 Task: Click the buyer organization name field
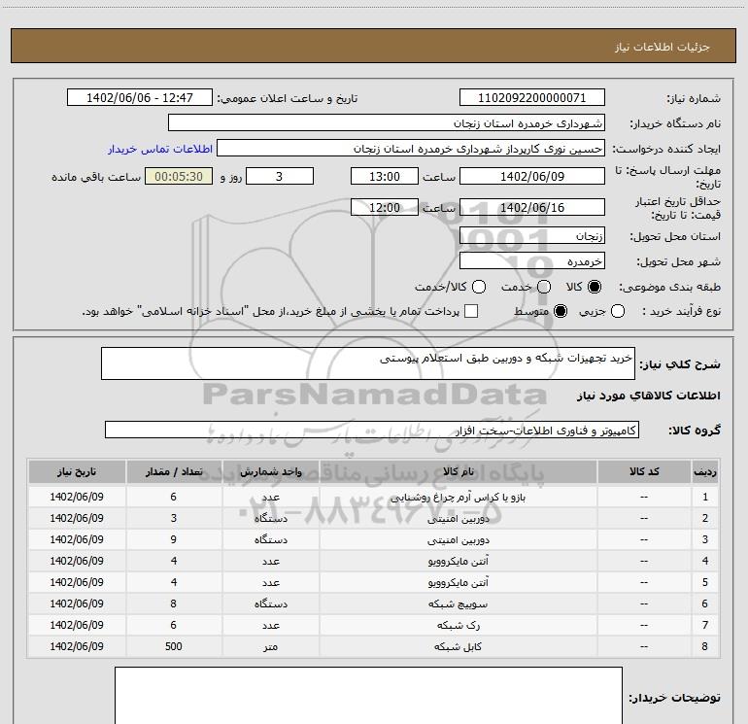pos(387,123)
